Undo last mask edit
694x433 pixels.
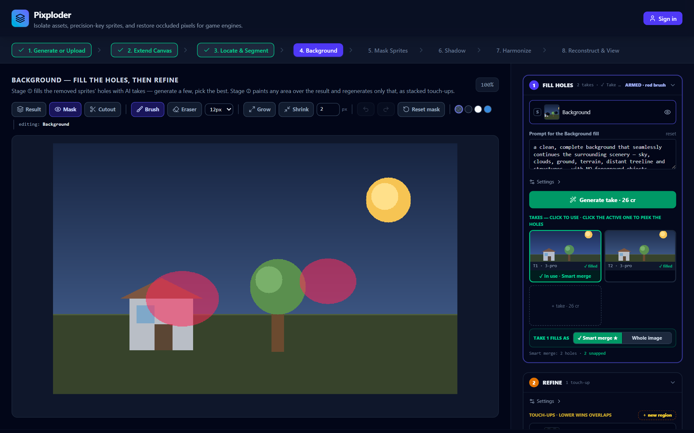[x=366, y=109]
